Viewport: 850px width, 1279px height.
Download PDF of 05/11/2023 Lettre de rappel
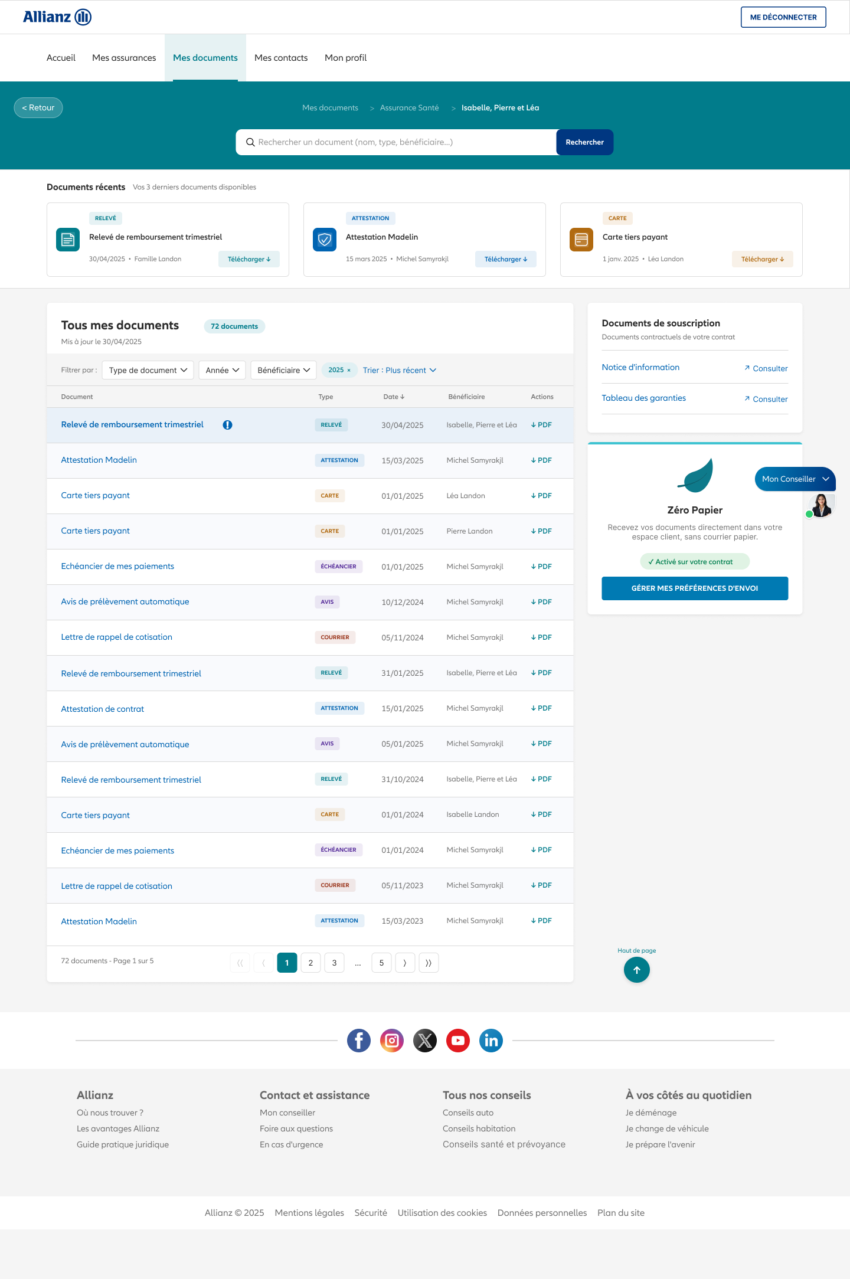[x=541, y=885]
